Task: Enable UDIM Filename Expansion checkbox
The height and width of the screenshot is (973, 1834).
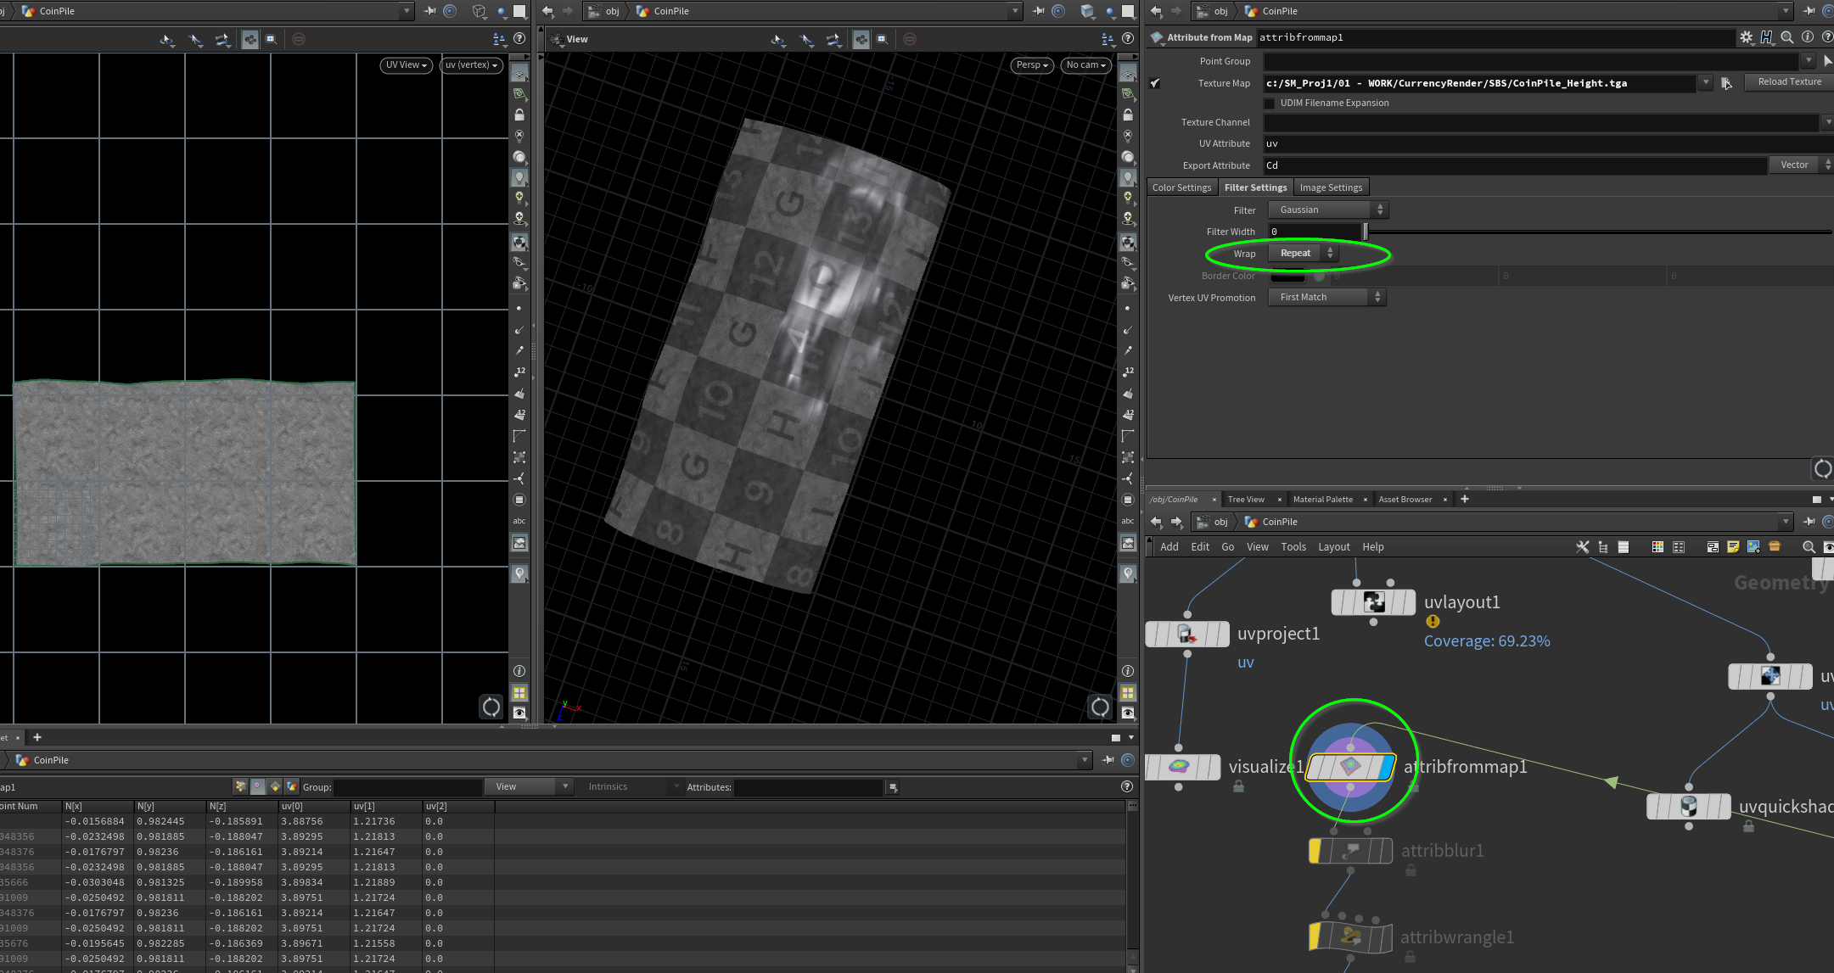Action: click(x=1270, y=103)
